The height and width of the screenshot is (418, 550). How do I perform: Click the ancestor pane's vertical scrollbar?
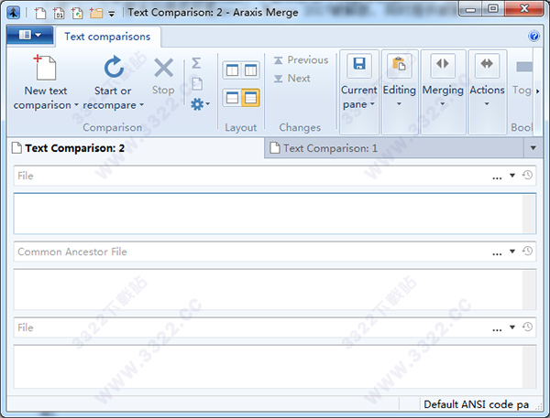pyautogui.click(x=529, y=290)
